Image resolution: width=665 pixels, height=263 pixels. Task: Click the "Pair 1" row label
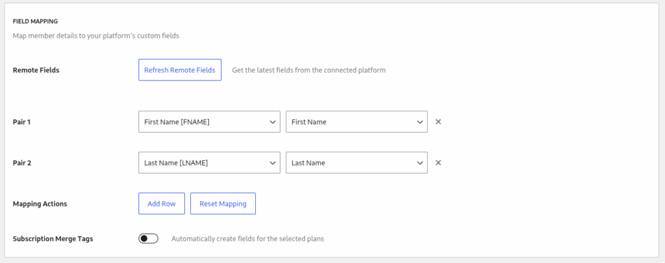pos(22,122)
